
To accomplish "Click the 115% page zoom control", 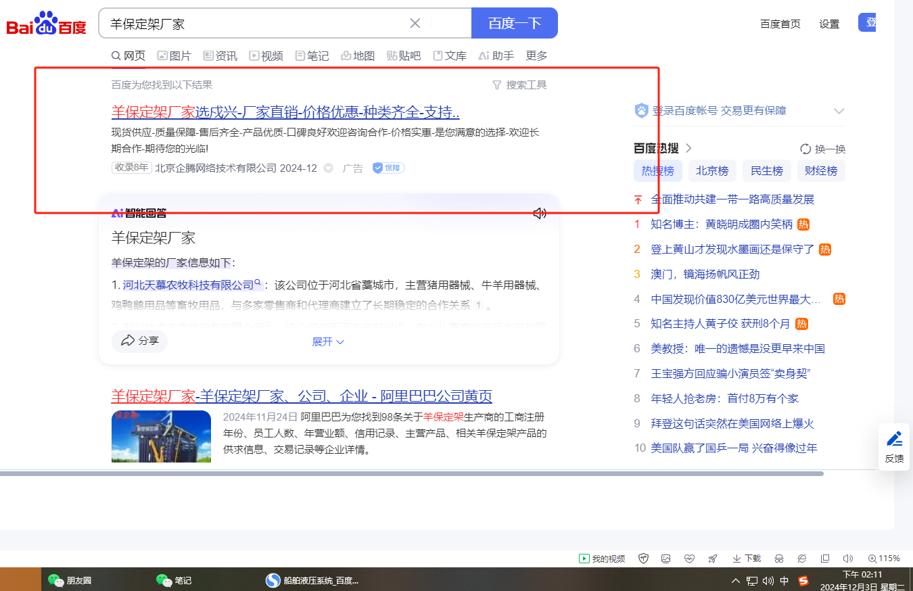I will tap(884, 559).
